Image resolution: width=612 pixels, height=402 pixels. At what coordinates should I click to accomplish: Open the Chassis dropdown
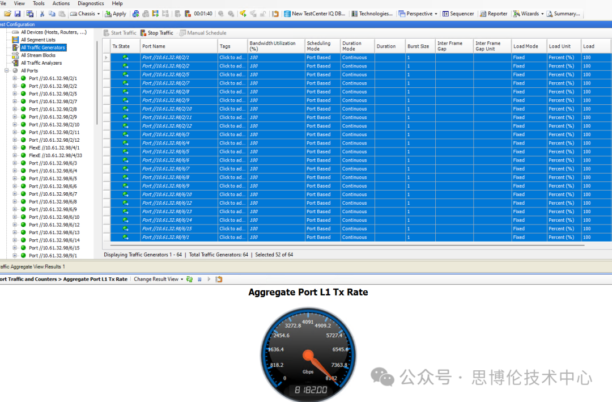(x=87, y=14)
